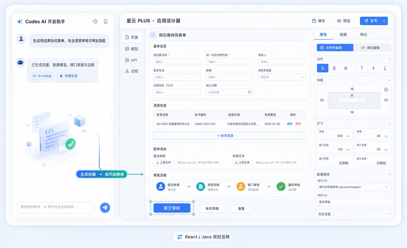Click 高度 40 field
The height and width of the screenshot is (248, 407).
coord(373,134)
